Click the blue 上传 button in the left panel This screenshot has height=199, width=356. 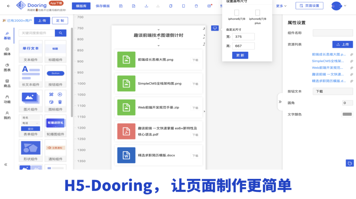point(42,20)
